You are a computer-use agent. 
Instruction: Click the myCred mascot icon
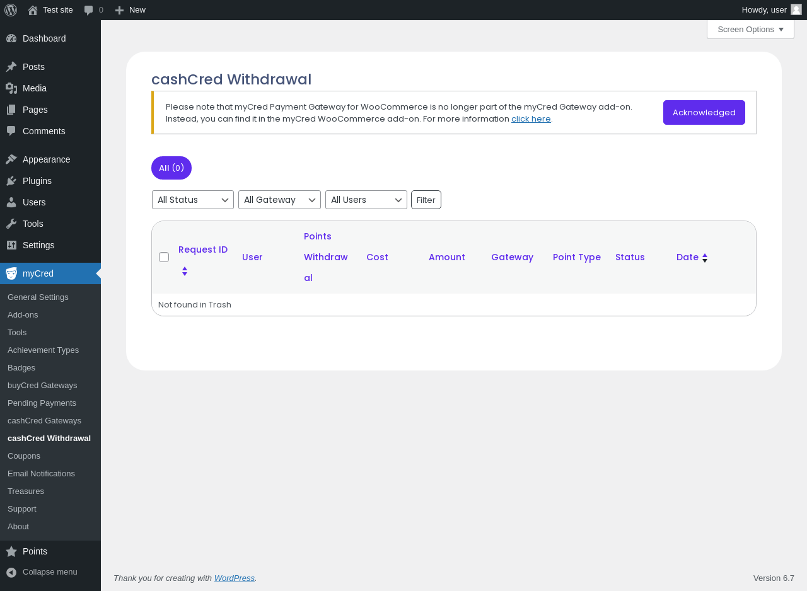pos(11,273)
